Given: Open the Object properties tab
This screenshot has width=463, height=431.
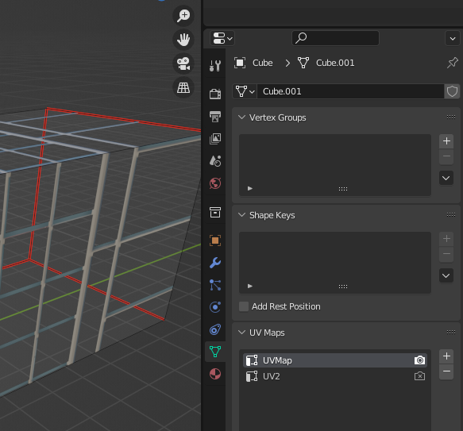Looking at the screenshot, I should coord(215,241).
